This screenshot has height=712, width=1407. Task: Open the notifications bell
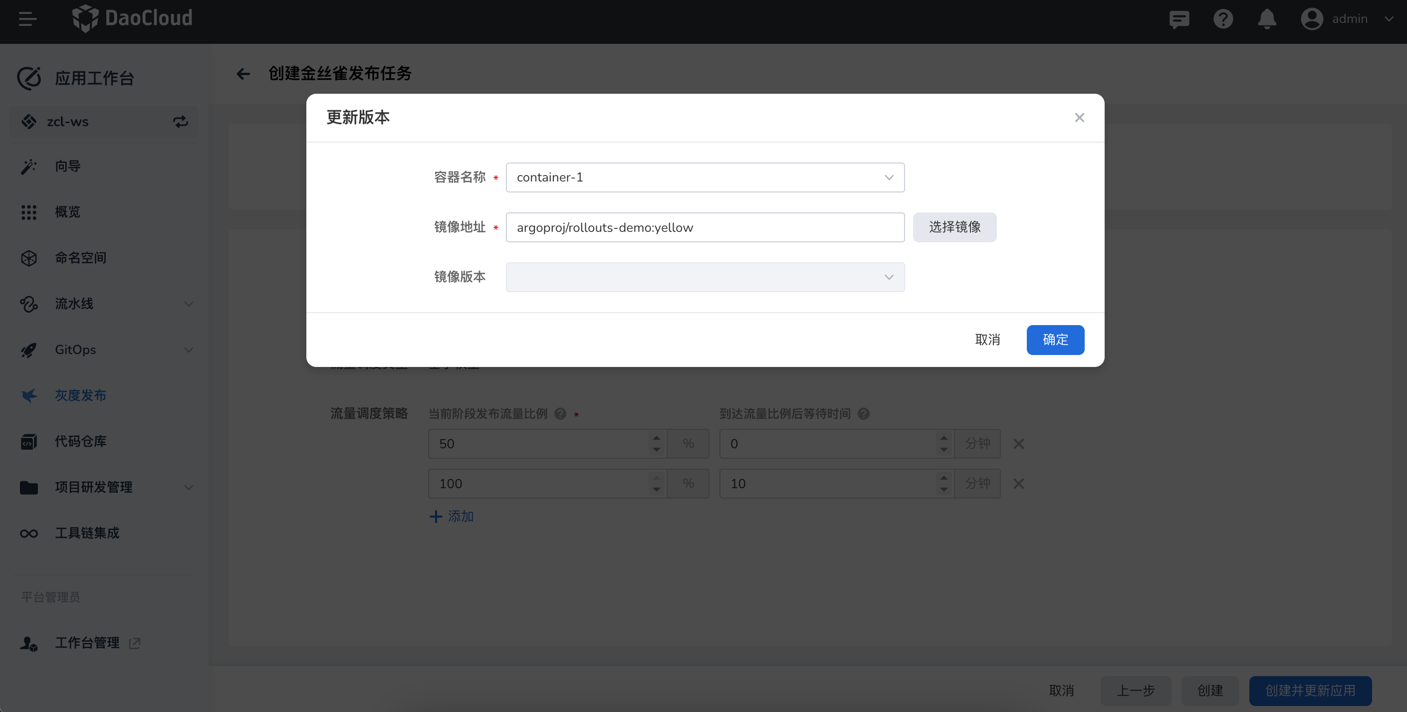pyautogui.click(x=1267, y=19)
